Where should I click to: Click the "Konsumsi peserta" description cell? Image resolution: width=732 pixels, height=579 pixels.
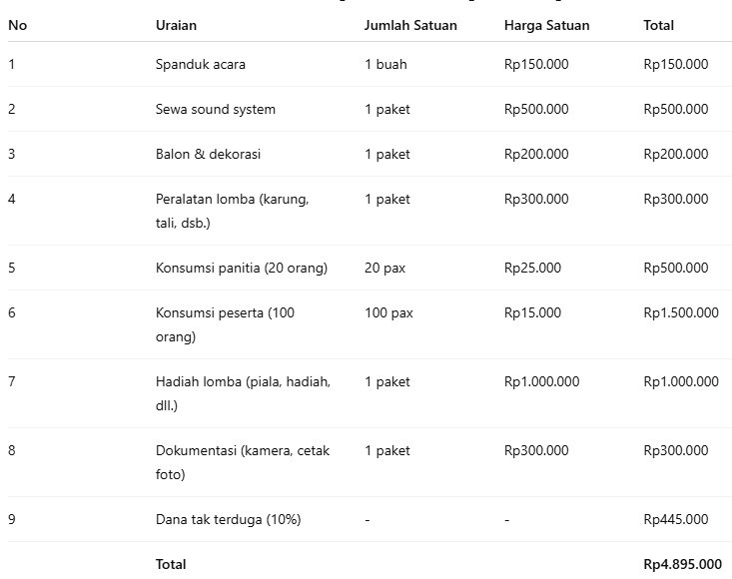[x=225, y=324]
